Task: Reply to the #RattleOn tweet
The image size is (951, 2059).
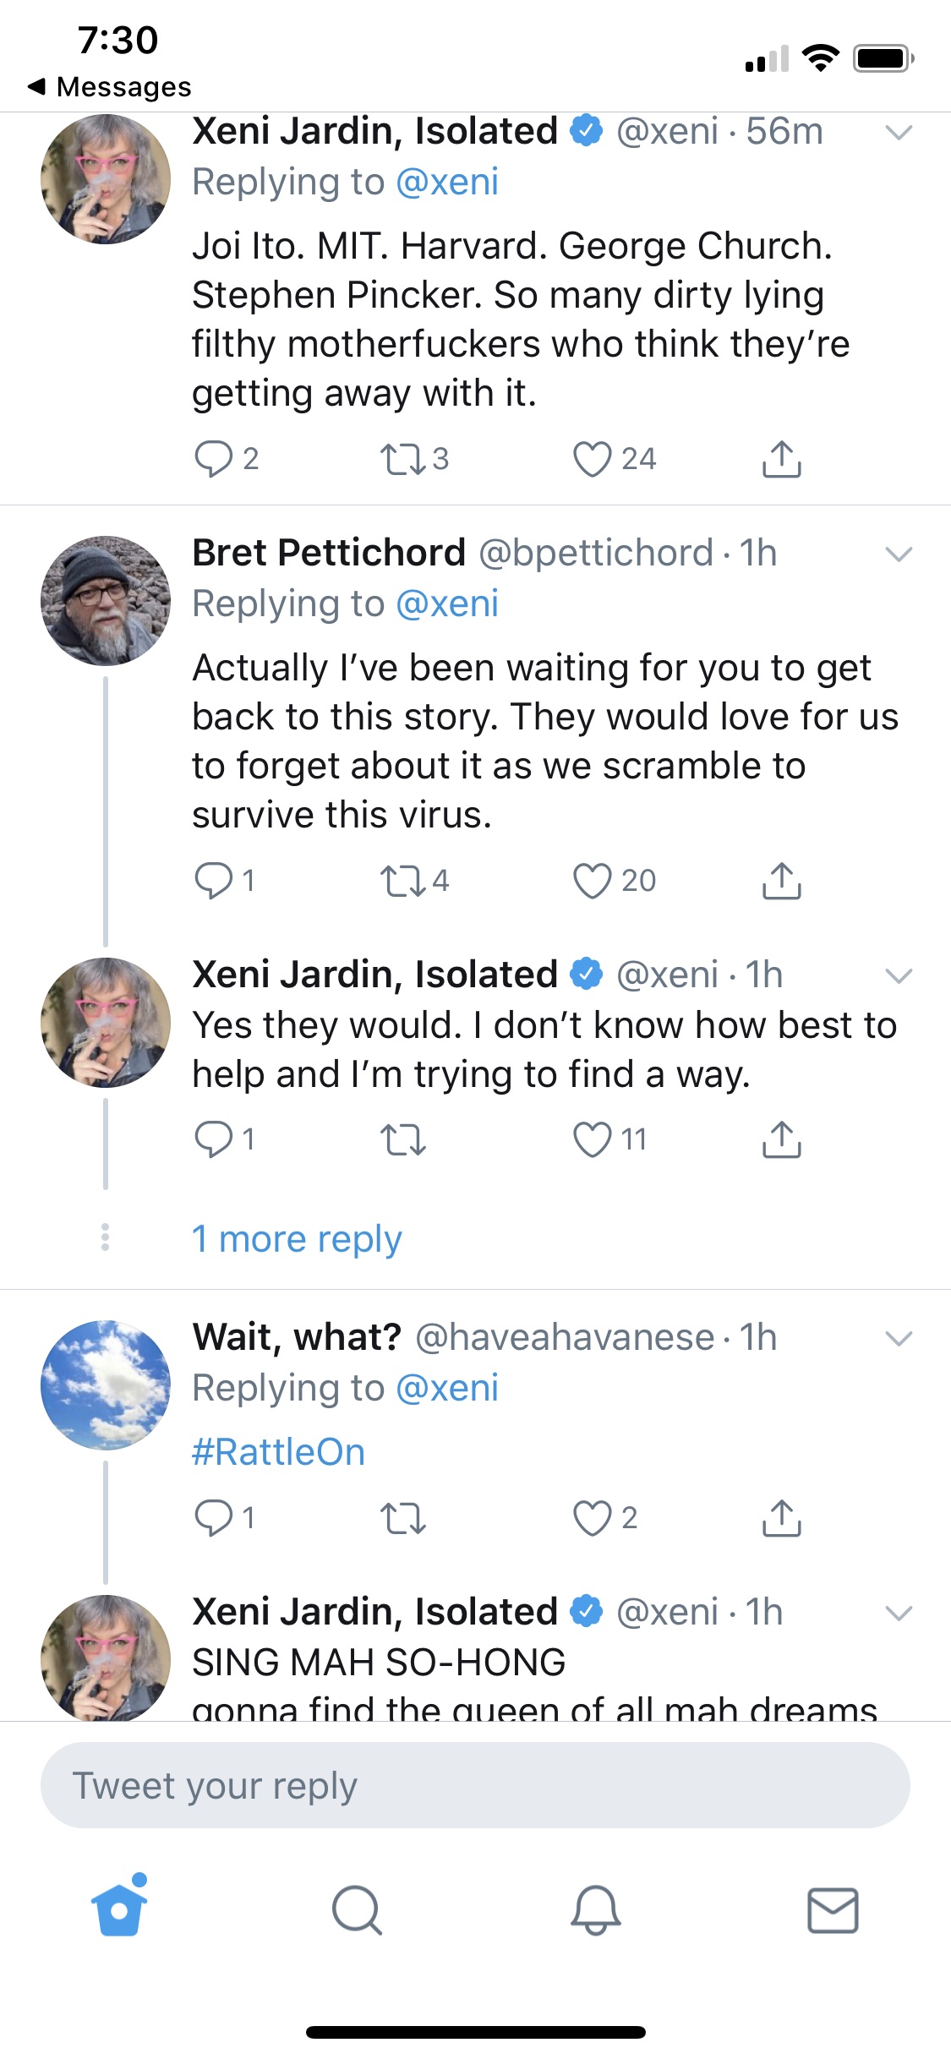Action: [x=213, y=1518]
